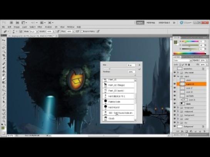Open the Window menu
This screenshot has height=157, width=210.
coord(71,27)
